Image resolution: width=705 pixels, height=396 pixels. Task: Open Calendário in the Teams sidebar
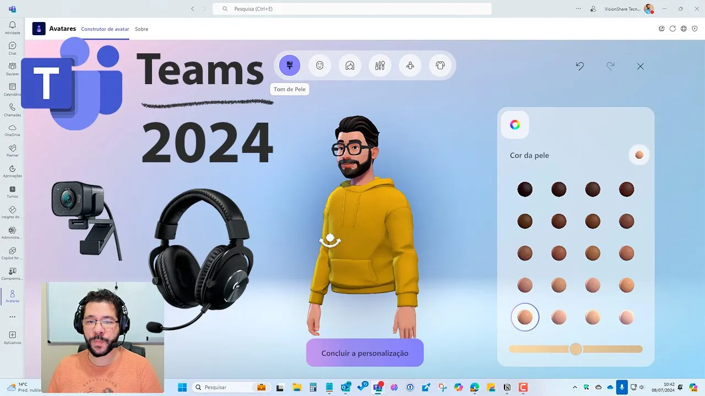pyautogui.click(x=12, y=90)
